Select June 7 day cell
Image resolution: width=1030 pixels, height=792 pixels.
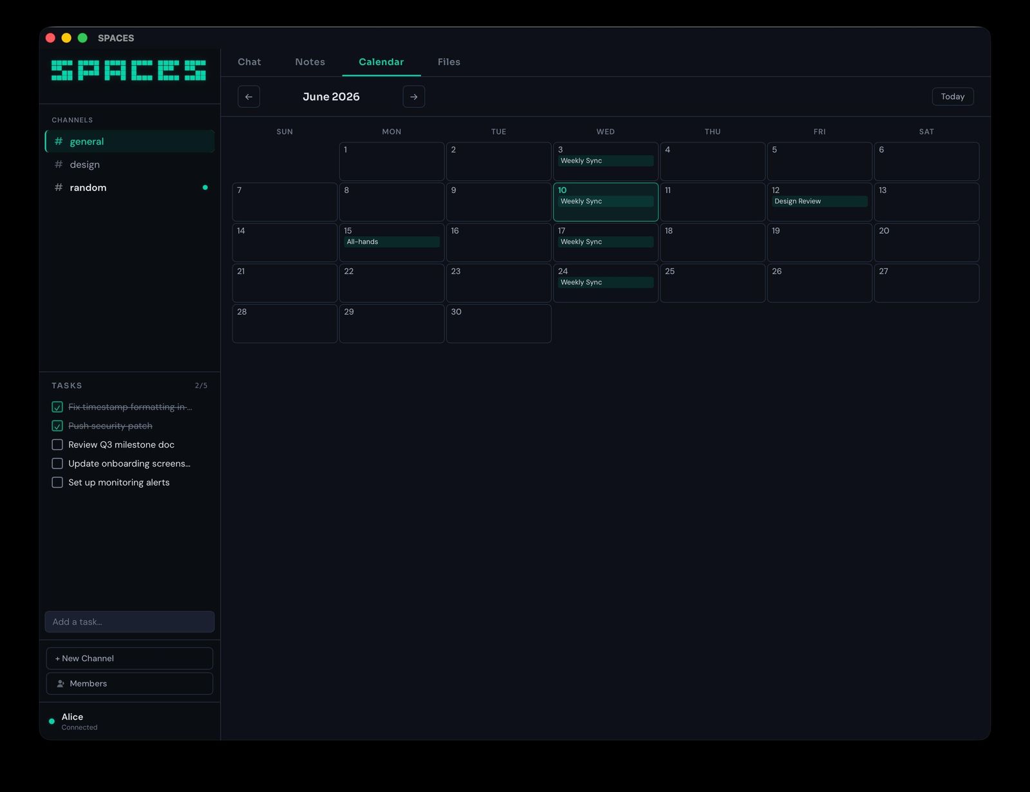click(285, 202)
